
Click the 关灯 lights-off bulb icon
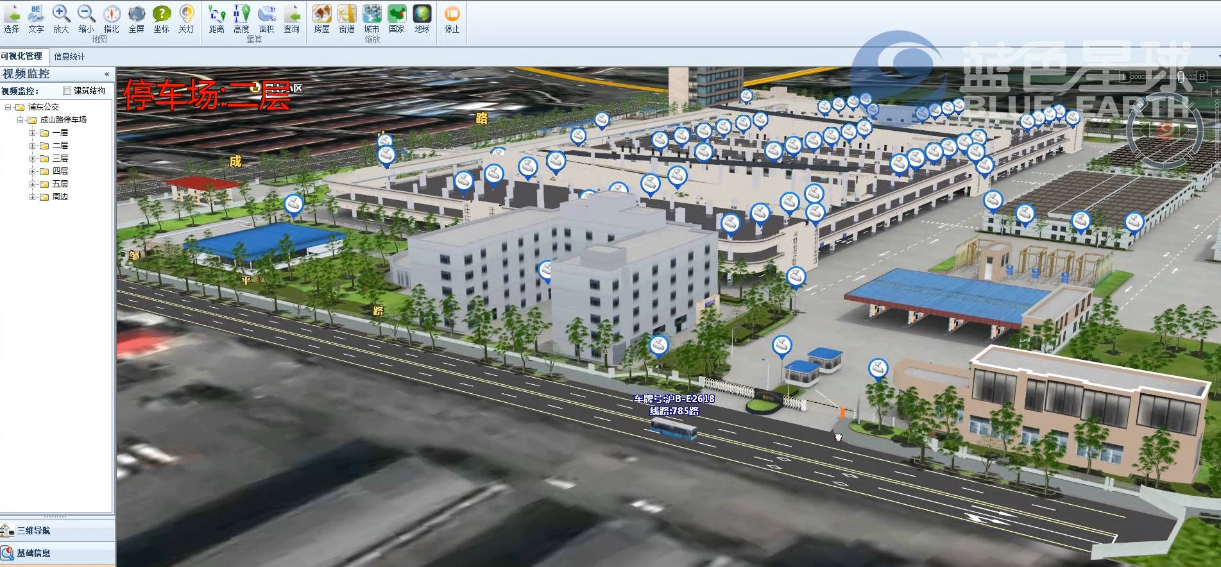point(186,18)
